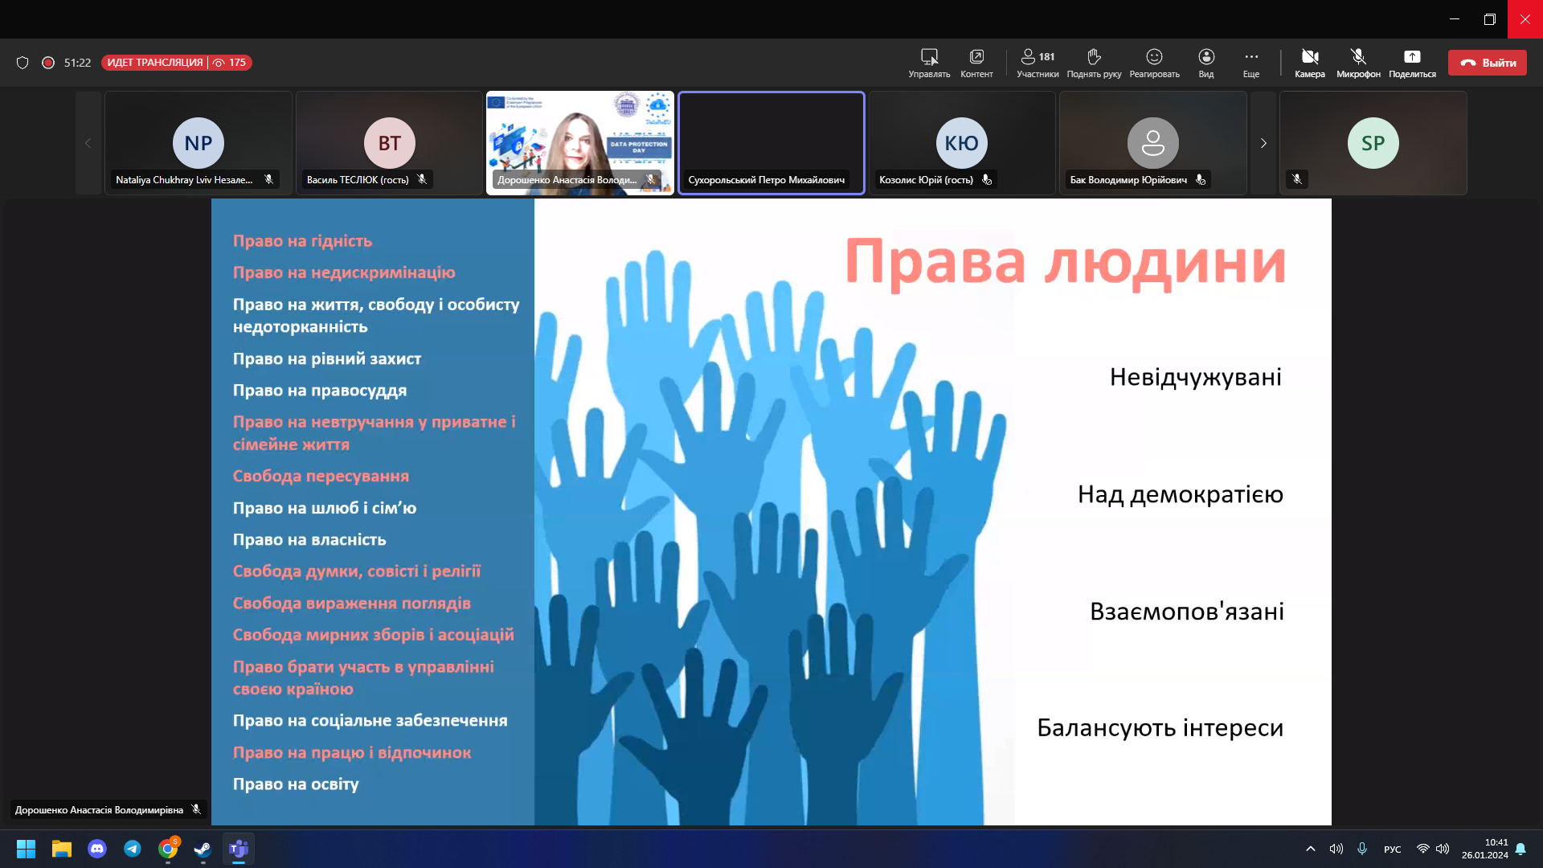Raise hand with Поднять руку
The width and height of the screenshot is (1543, 868).
tap(1094, 63)
